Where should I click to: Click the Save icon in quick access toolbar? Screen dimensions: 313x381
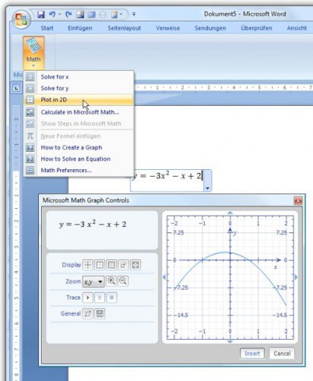41,14
